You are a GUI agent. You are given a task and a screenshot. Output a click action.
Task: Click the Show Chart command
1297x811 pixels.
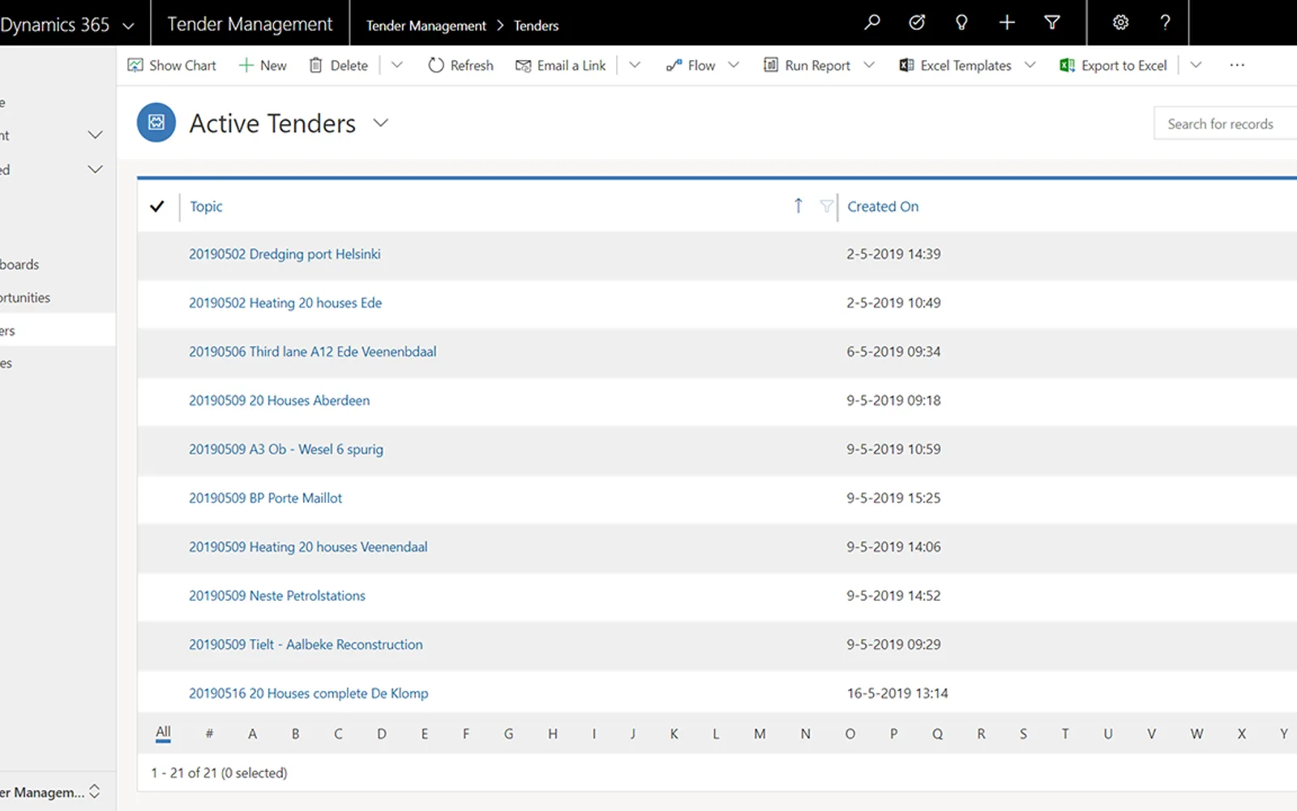click(x=172, y=65)
